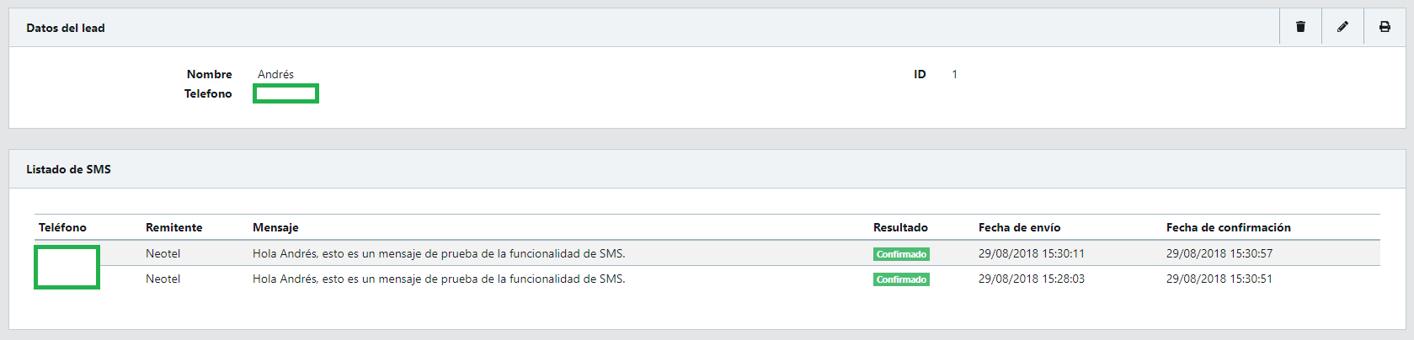Click the Mensaje column header

pyautogui.click(x=275, y=227)
